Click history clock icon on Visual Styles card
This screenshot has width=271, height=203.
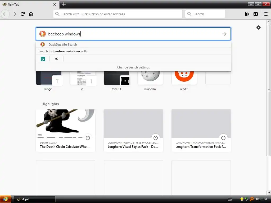[156, 138]
